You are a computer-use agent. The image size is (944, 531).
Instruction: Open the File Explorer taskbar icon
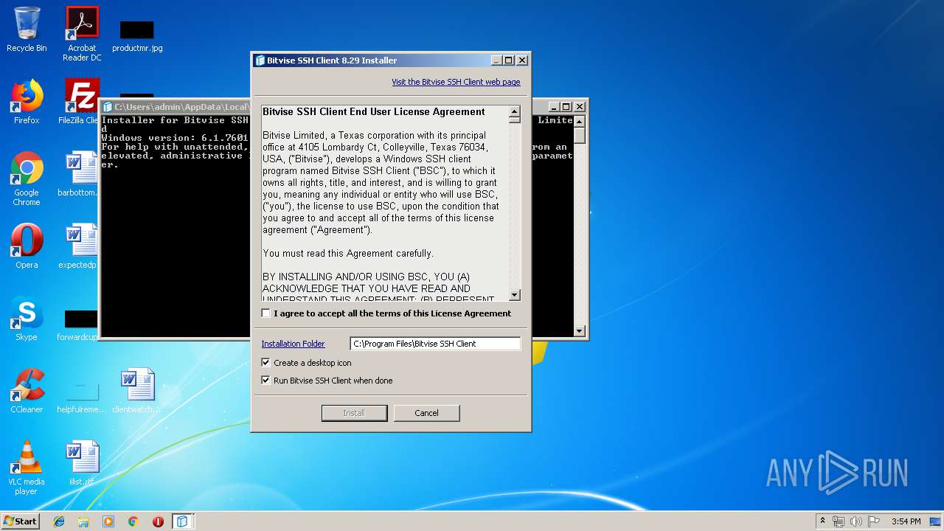coord(83,521)
